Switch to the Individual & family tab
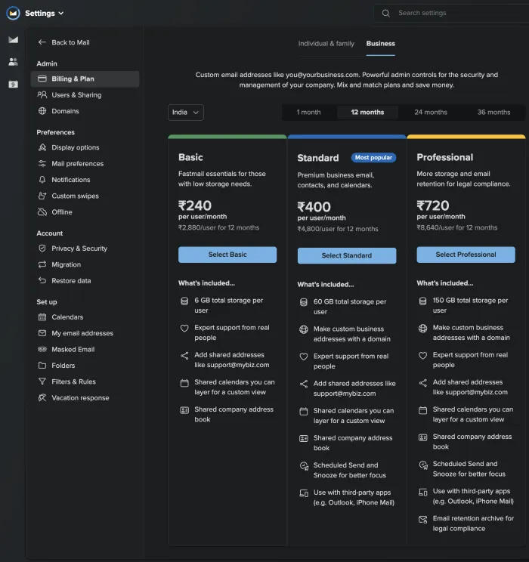This screenshot has height=562, width=529. (x=326, y=43)
